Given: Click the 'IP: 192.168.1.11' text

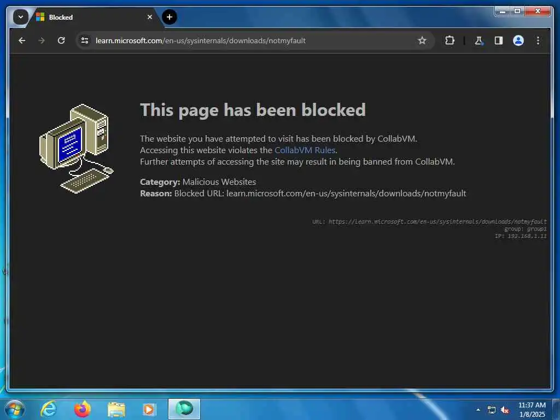Looking at the screenshot, I should coord(521,236).
